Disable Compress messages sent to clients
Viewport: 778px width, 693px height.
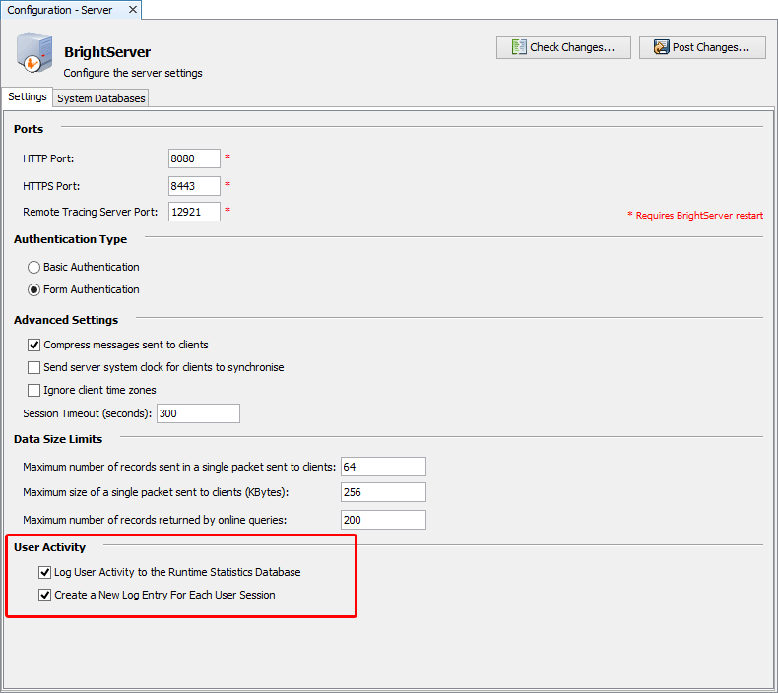pos(34,345)
